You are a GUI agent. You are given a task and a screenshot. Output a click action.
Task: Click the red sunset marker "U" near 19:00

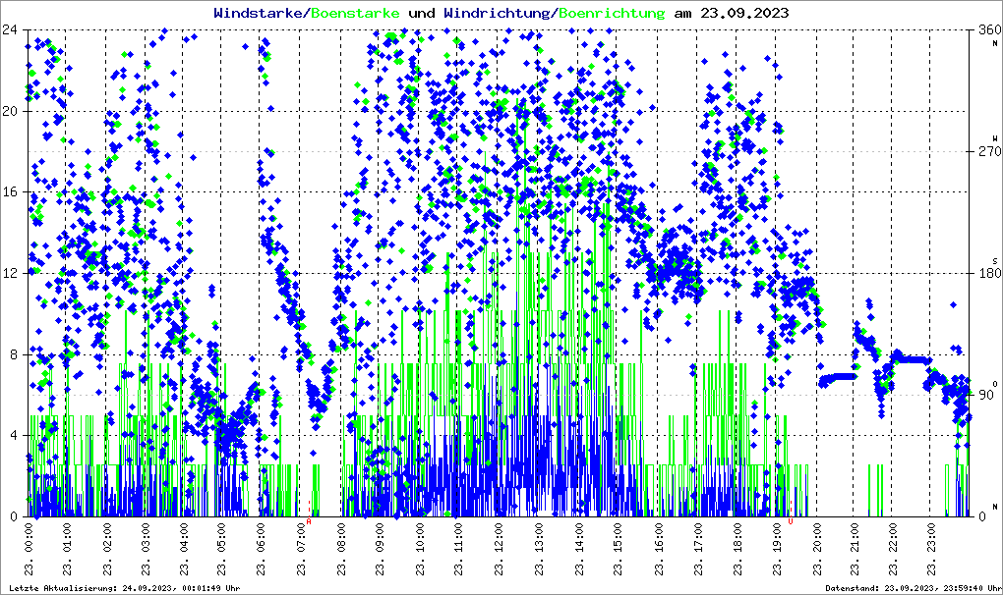point(791,522)
